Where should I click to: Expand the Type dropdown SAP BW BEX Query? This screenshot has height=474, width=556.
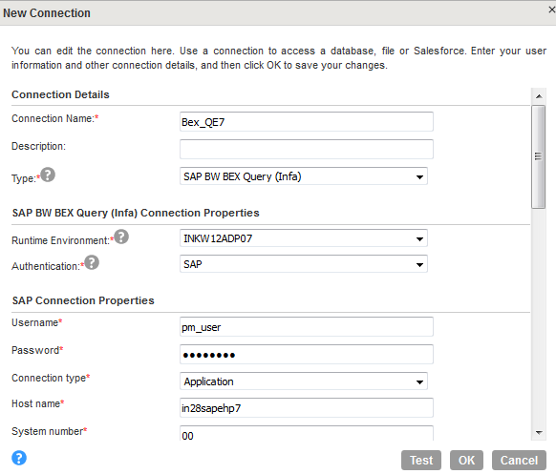pos(304,176)
